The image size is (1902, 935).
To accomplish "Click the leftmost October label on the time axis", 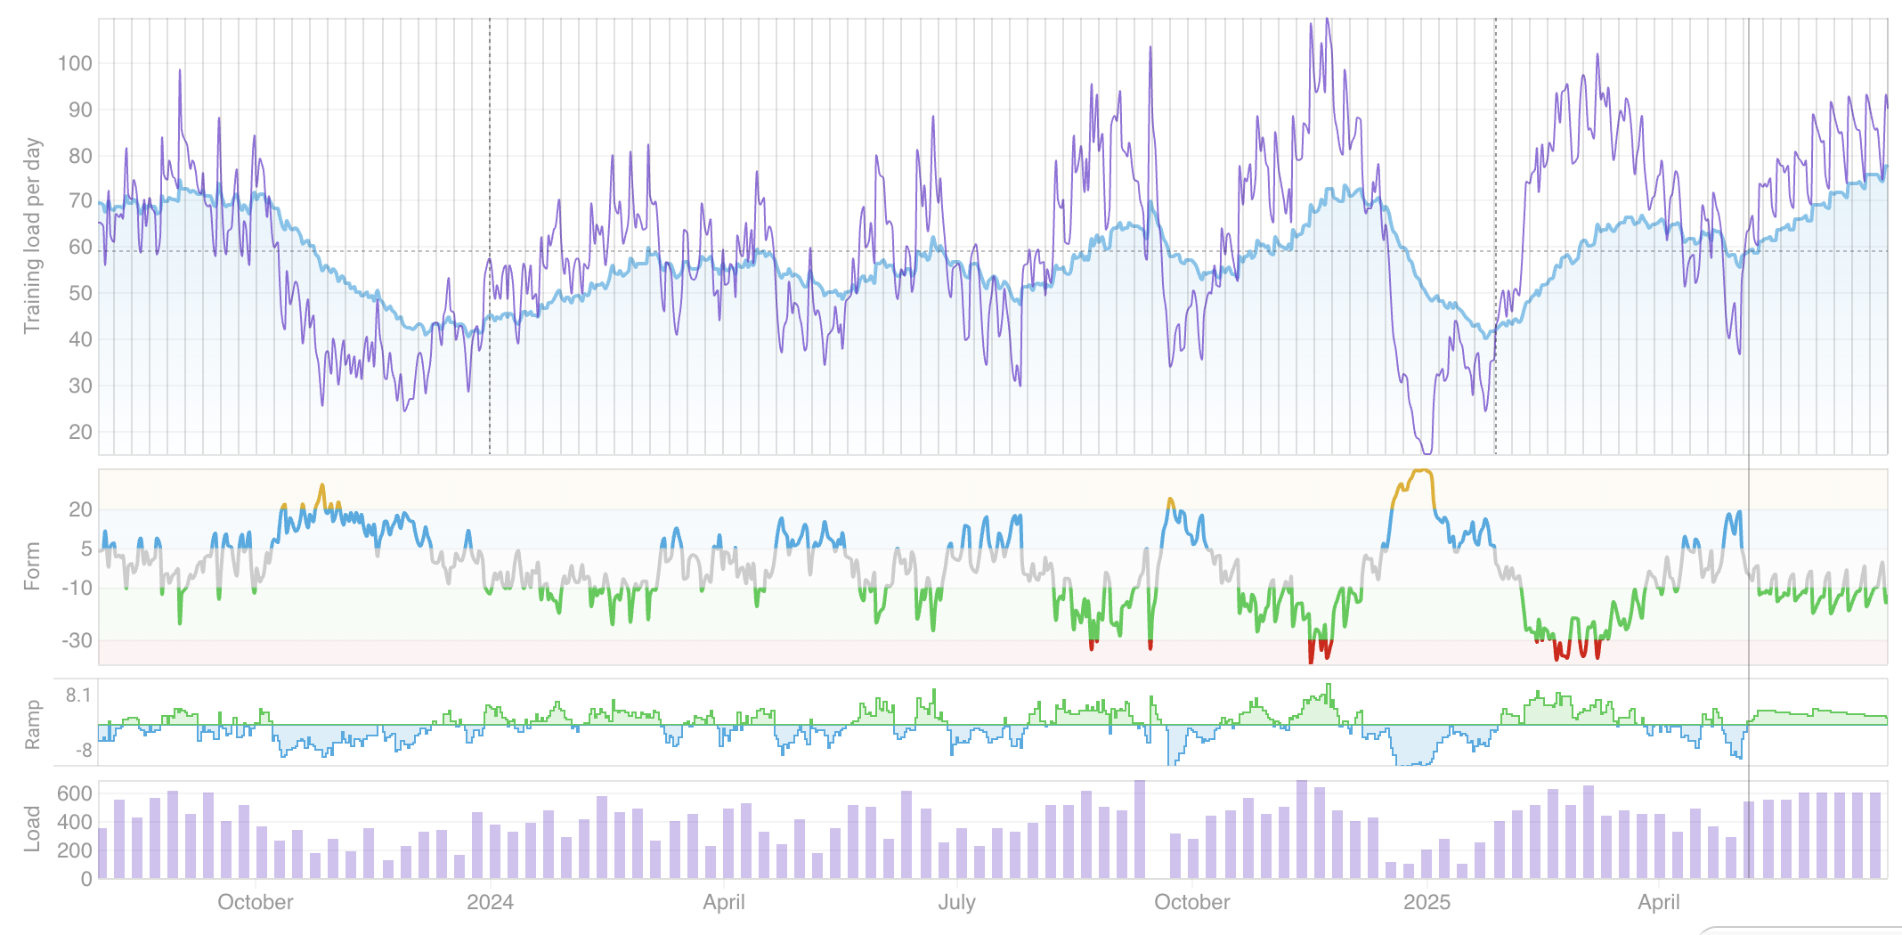I will (x=256, y=902).
